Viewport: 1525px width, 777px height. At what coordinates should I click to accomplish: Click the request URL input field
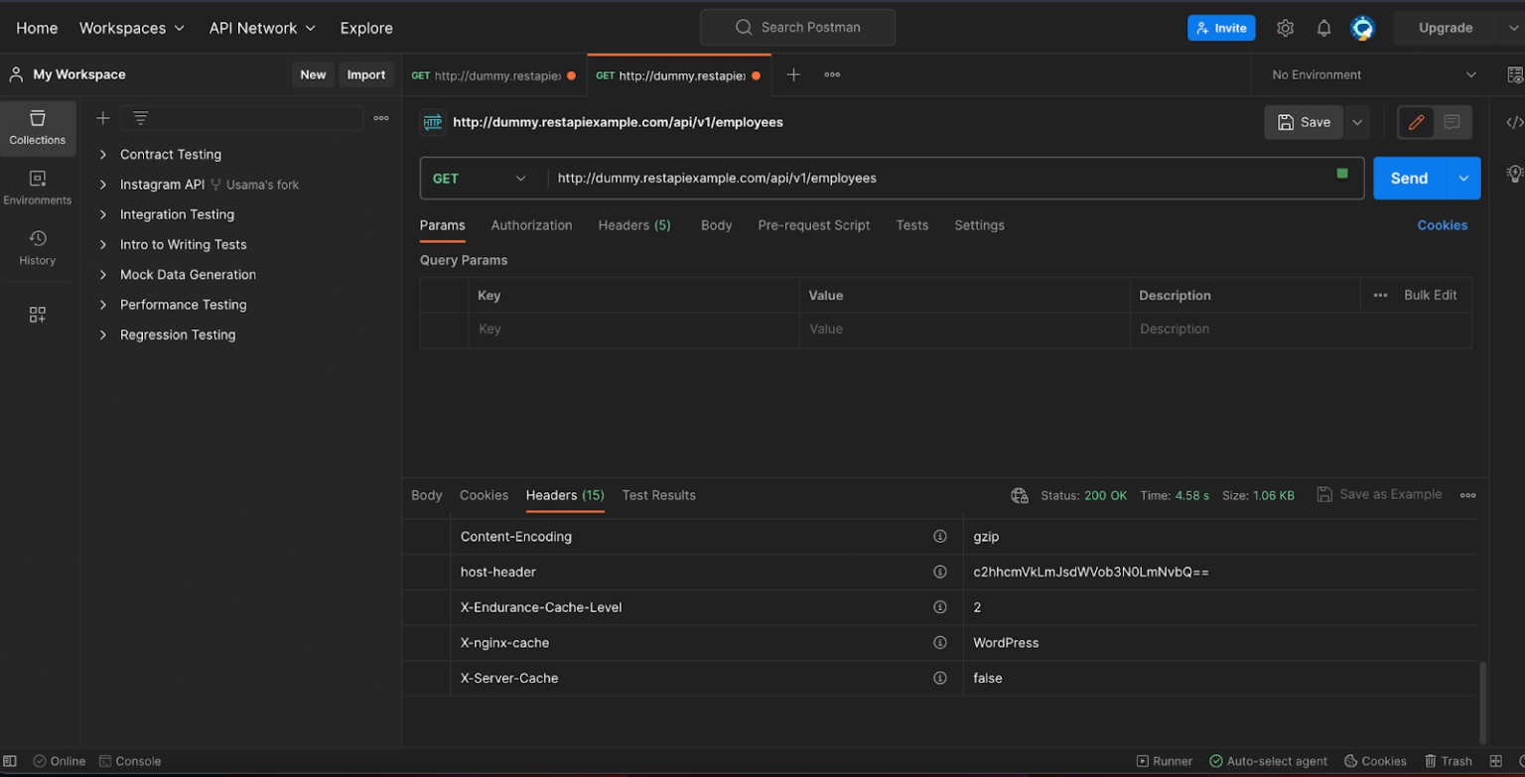click(943, 179)
